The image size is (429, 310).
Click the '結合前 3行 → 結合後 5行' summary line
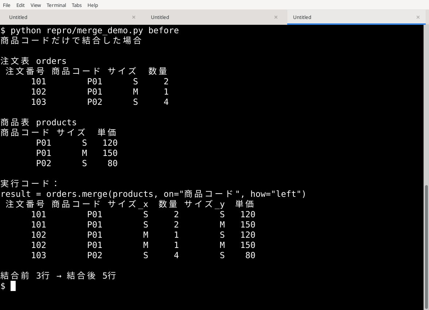[x=58, y=275]
